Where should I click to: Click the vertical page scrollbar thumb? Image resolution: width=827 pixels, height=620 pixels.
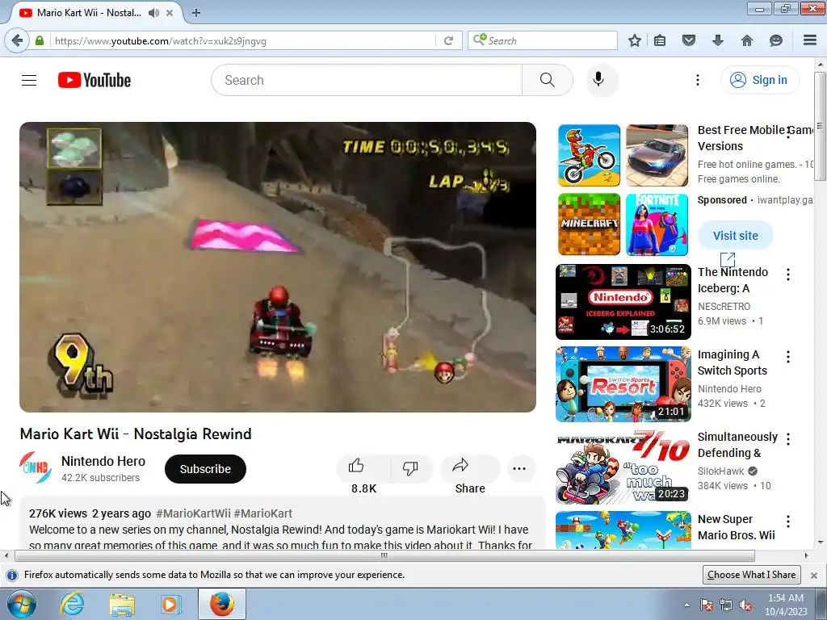pyautogui.click(x=820, y=127)
